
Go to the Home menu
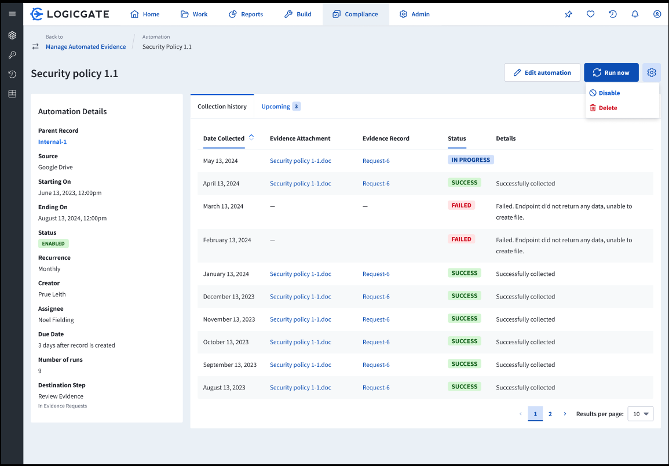pyautogui.click(x=145, y=14)
